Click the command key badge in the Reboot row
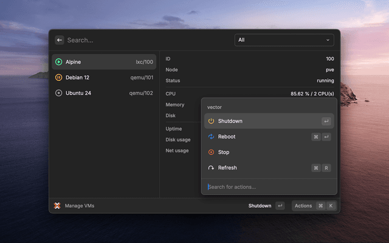Screen dimensions: 389x243 tap(316, 137)
